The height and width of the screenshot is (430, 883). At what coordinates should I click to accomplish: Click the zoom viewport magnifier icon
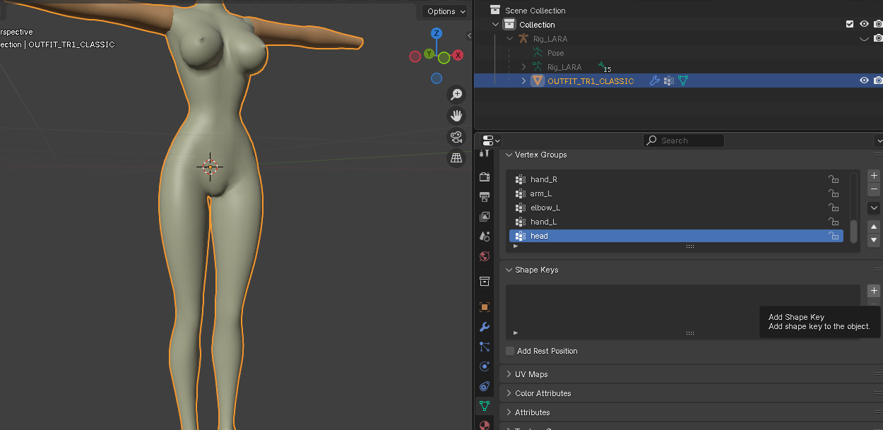pyautogui.click(x=456, y=95)
